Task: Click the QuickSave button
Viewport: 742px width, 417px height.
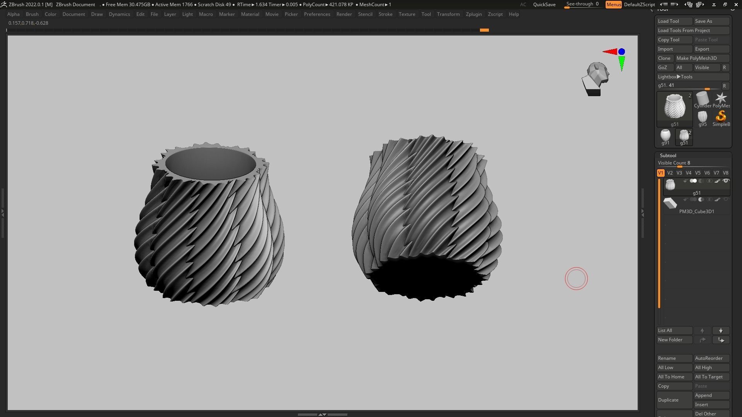Action: [544, 4]
